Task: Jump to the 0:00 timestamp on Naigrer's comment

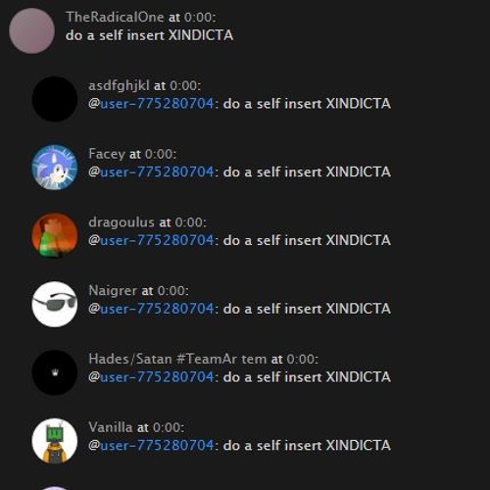Action: tap(171, 290)
